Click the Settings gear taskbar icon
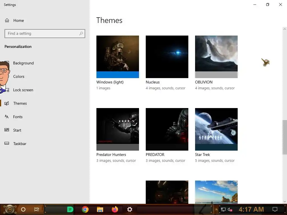The width and height of the screenshot is (287, 215). (129, 209)
